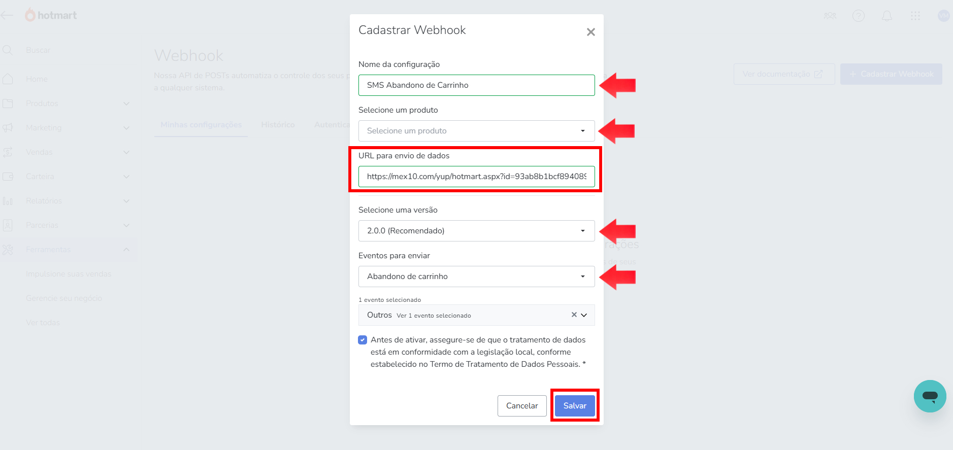Screen dimensions: 953x450
Task: Click the search magnifier icon in sidebar
Action: click(8, 50)
